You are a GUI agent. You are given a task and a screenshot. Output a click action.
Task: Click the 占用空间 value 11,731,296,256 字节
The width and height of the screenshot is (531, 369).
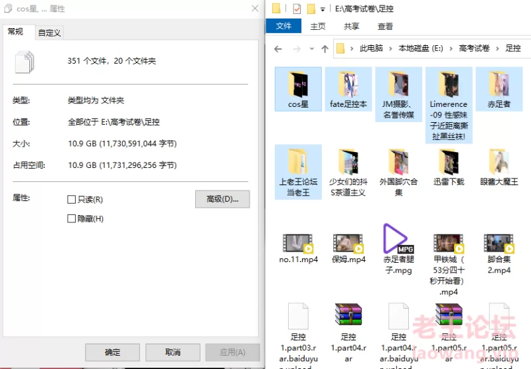(x=122, y=165)
